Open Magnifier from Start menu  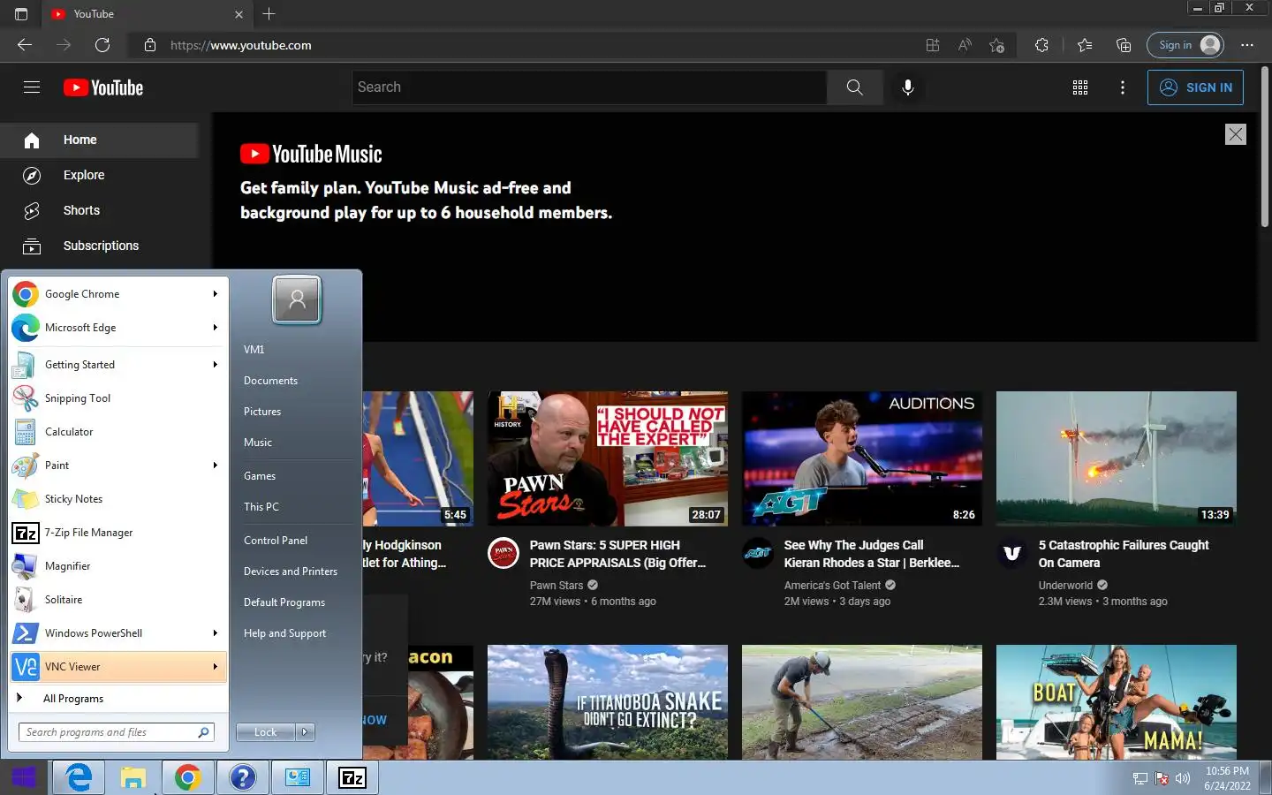[x=118, y=566]
